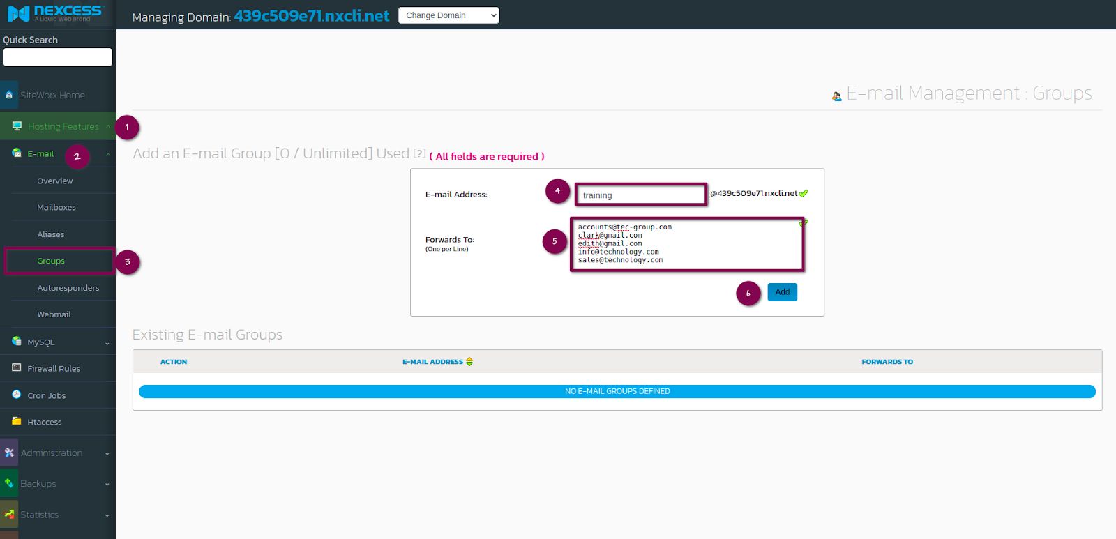
Task: Expand the Administration section arrow
Action: point(107,453)
